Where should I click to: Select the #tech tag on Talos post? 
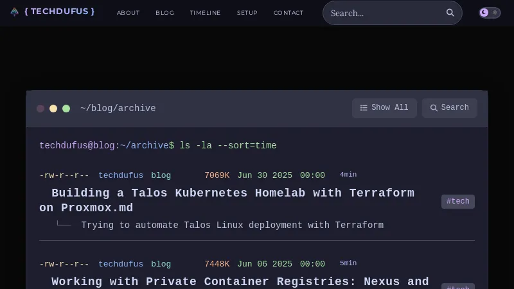pyautogui.click(x=457, y=202)
